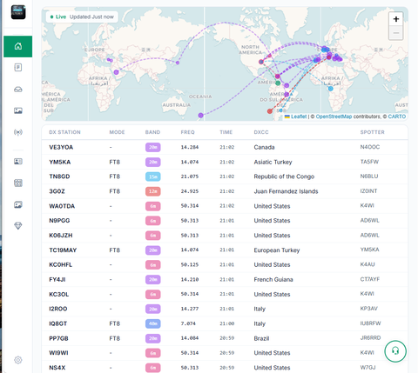Click the DXCC entry European Turkey
The image size is (418, 373).
277,250
